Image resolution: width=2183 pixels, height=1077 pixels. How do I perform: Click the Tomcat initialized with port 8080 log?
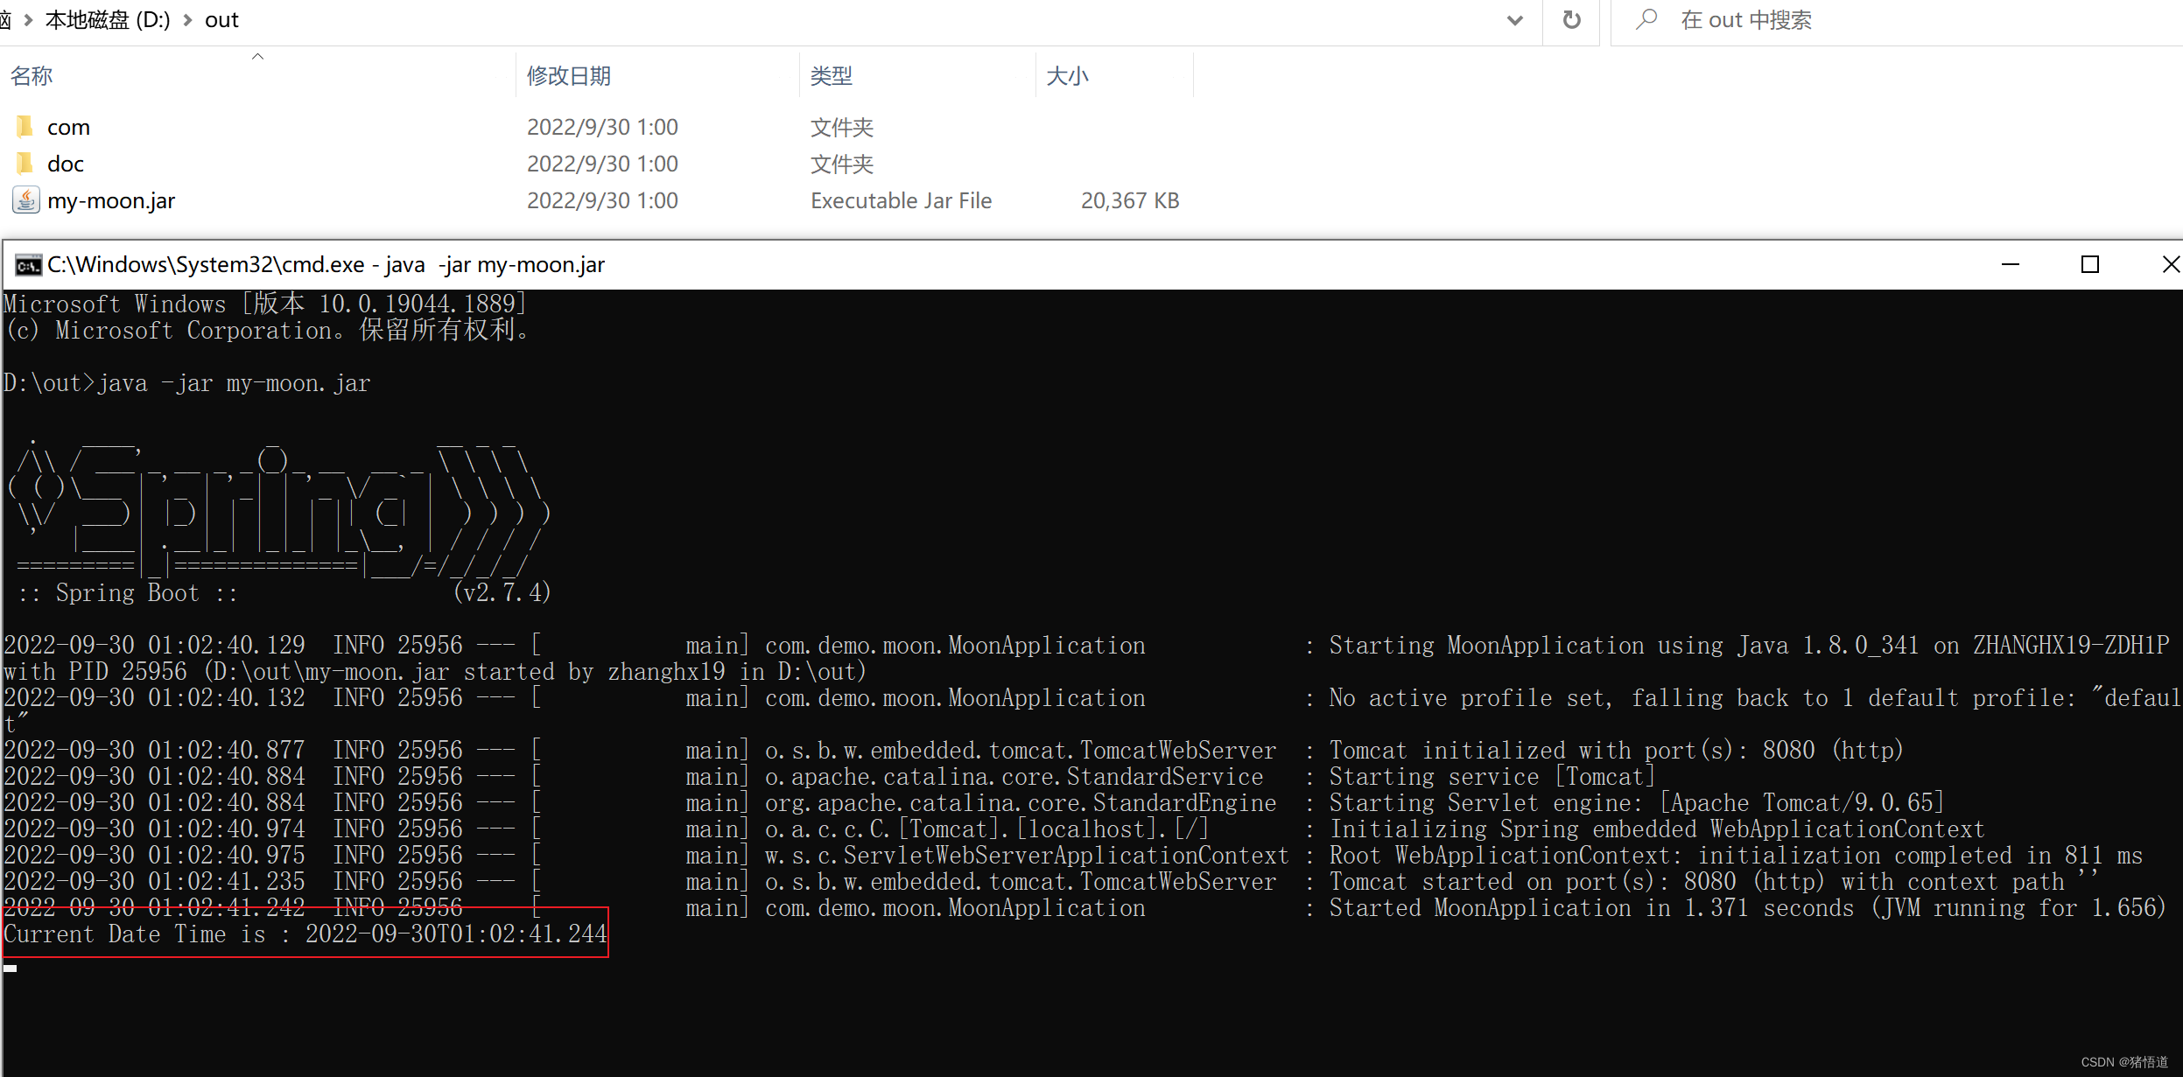click(x=1616, y=750)
